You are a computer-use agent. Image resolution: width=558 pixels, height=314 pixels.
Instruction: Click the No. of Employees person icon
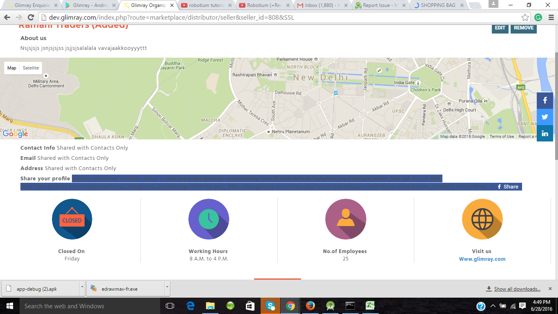pos(346,219)
